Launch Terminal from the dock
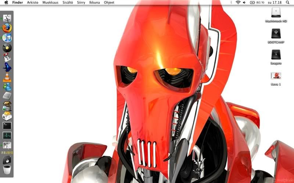The image size is (294, 183). [x=7, y=126]
